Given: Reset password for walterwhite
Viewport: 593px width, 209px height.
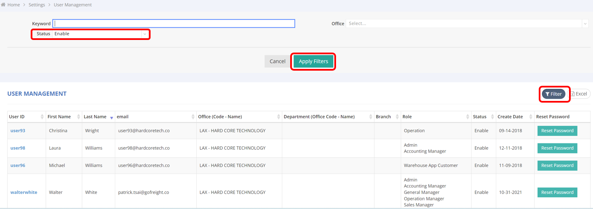Looking at the screenshot, I should click(557, 193).
